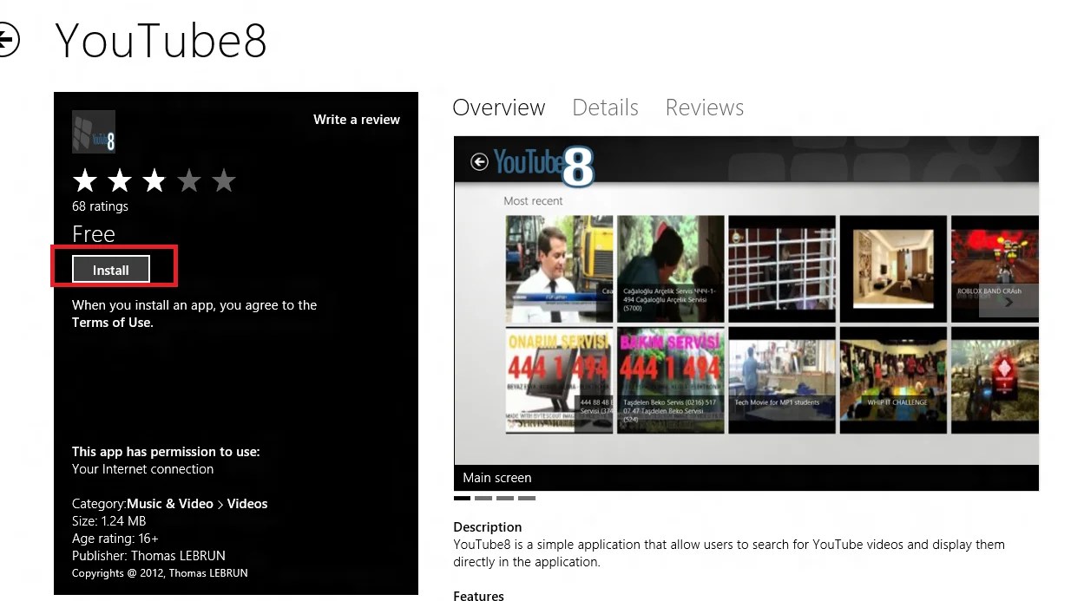Open the Details tab
This screenshot has height=601, width=1084.
coord(605,108)
